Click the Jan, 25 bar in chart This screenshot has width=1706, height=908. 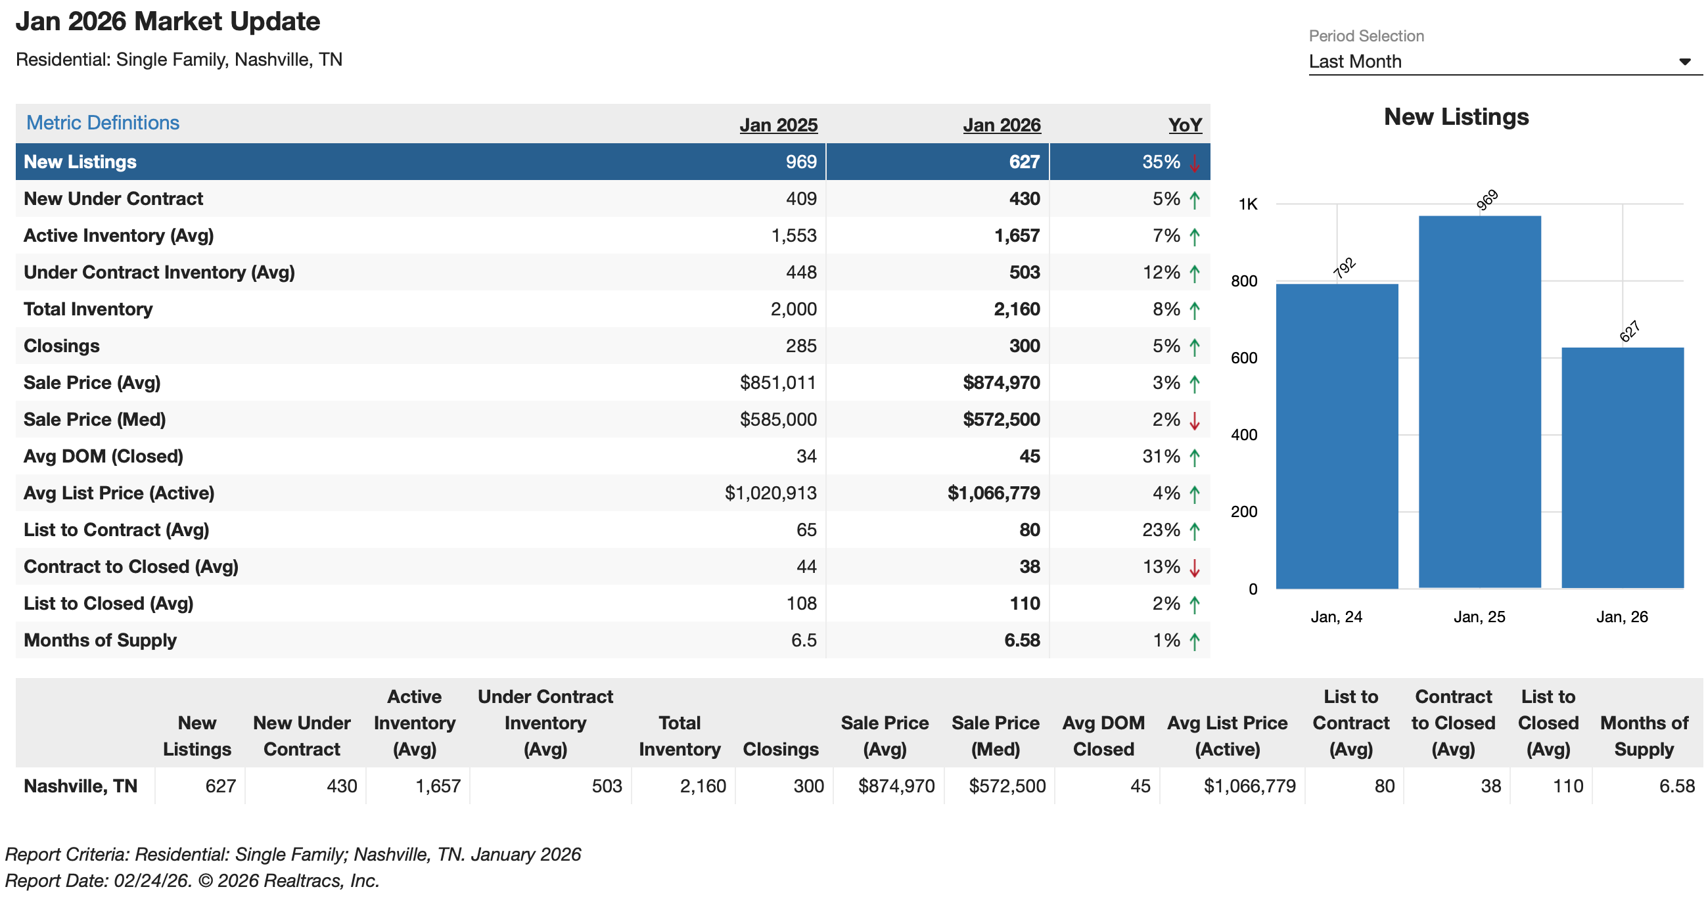click(1479, 402)
